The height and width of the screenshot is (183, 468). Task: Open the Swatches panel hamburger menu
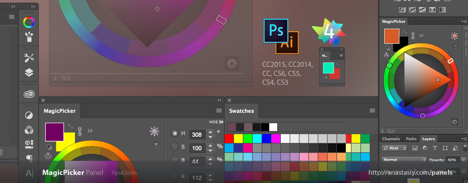372,111
